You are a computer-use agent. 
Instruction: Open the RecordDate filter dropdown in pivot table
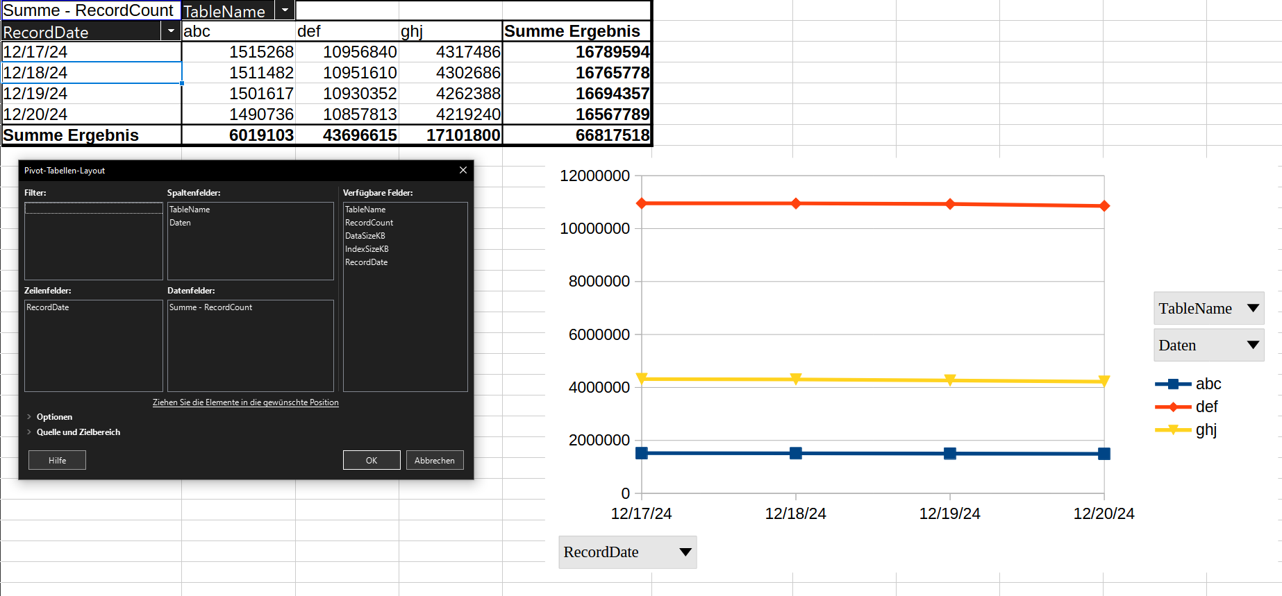click(x=171, y=31)
